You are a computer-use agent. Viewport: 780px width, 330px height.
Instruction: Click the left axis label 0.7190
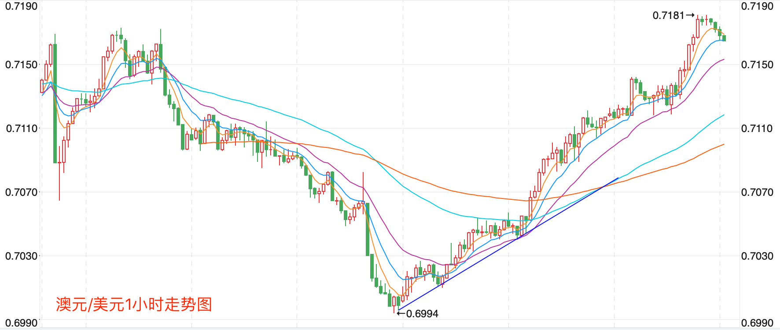21,6
